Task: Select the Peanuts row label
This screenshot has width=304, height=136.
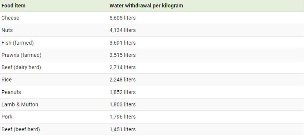Action: pos(11,92)
